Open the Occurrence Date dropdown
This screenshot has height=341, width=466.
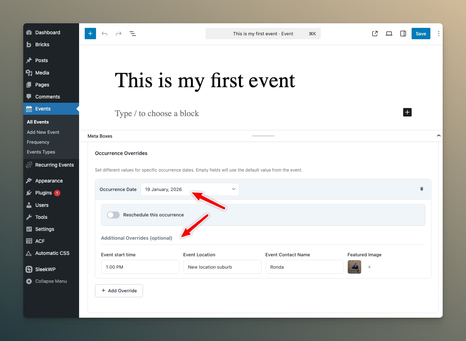[x=190, y=189]
